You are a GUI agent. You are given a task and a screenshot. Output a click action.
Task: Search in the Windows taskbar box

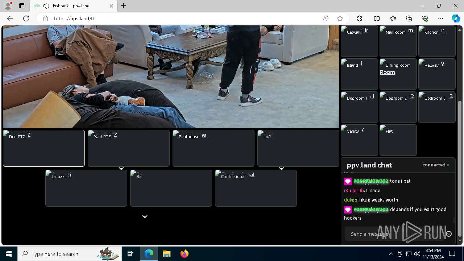click(x=70, y=254)
